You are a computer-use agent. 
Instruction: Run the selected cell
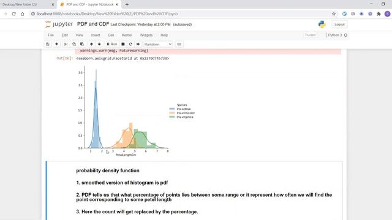[x=111, y=44]
